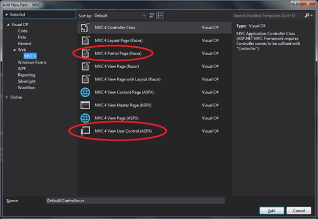The width and height of the screenshot is (318, 219).
Task: Select the WPF category
Action: (22, 69)
